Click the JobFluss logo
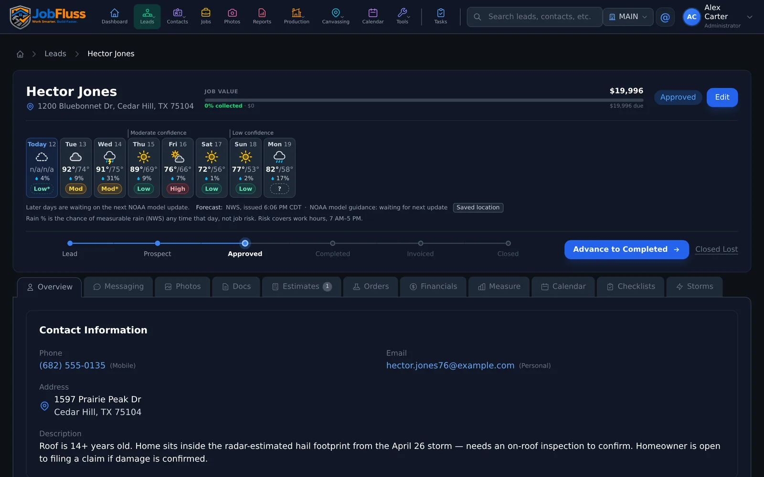 pyautogui.click(x=48, y=17)
